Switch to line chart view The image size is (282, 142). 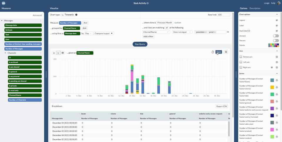tap(54, 53)
